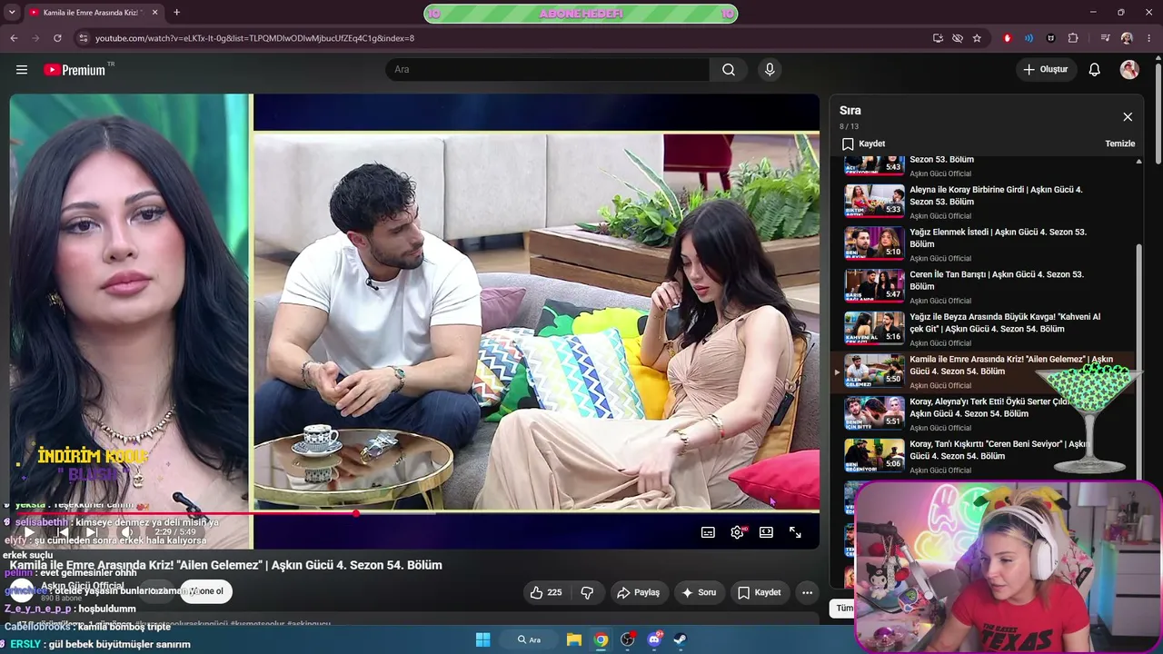This screenshot has width=1163, height=654.
Task: Open the YouTube account avatar menu
Action: (x=1129, y=70)
